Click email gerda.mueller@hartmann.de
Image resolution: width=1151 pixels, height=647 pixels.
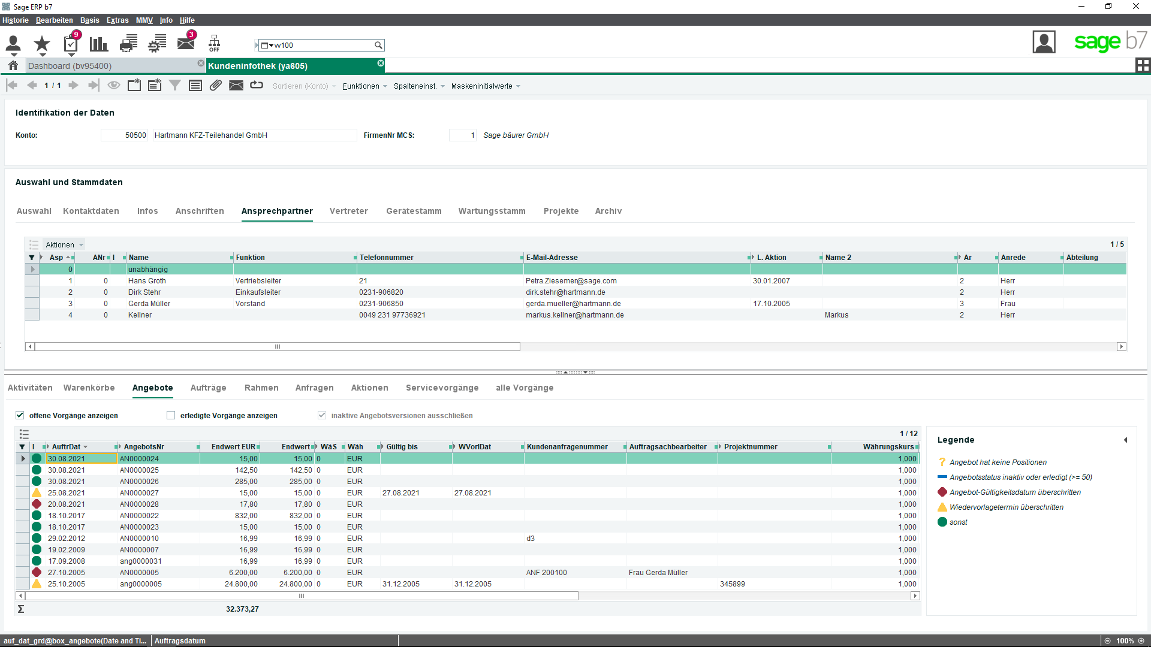[x=573, y=304]
